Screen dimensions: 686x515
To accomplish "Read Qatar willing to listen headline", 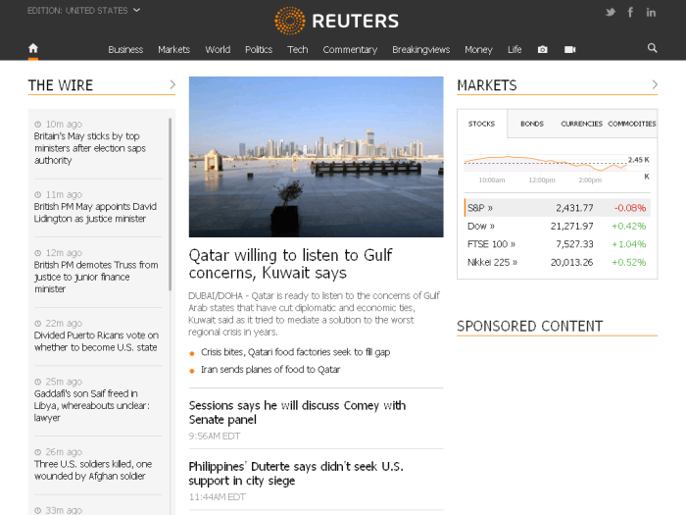I will point(290,264).
